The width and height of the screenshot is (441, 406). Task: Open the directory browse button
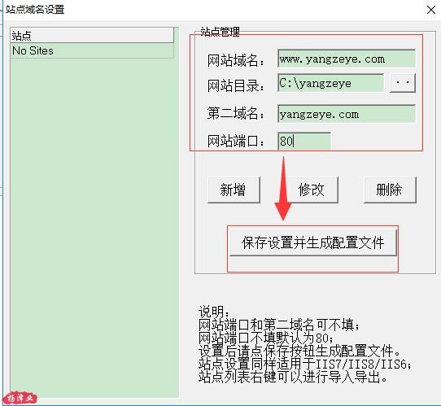(x=403, y=83)
